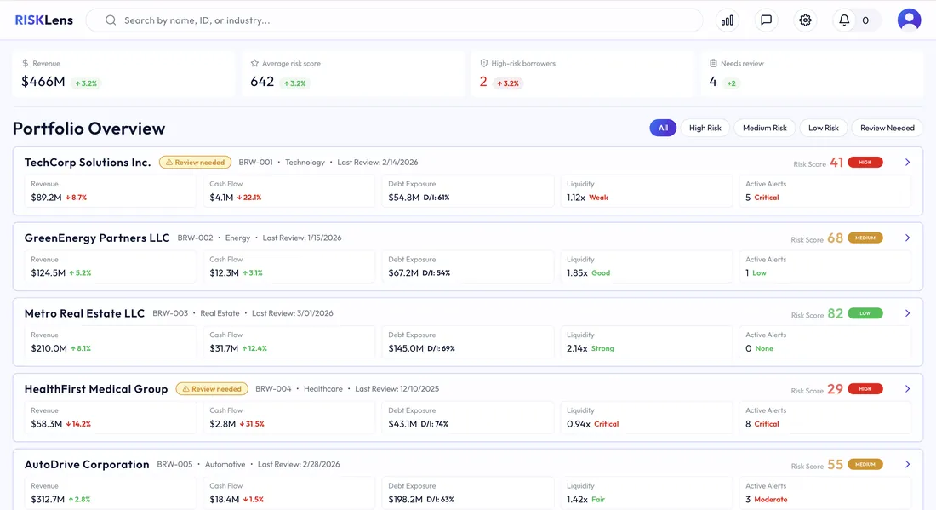Expand the Metro Real Estate LLC row chevron
The image size is (936, 510).
point(907,313)
